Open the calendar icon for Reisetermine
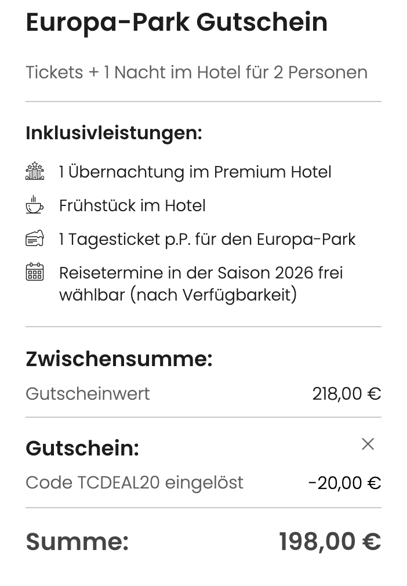The height and width of the screenshot is (586, 407). [35, 273]
